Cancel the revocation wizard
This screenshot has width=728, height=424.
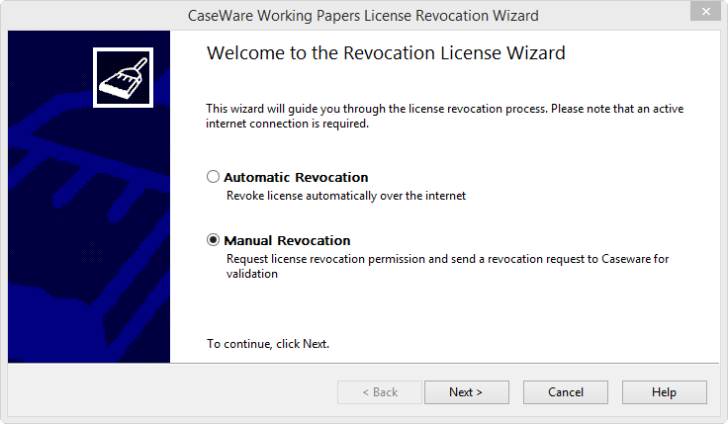(x=566, y=392)
